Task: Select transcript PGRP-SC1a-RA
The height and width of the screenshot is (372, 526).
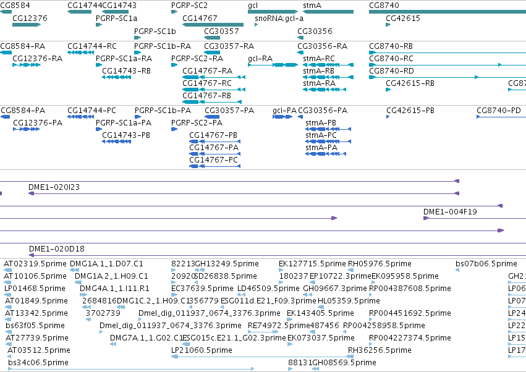Action: (124, 58)
